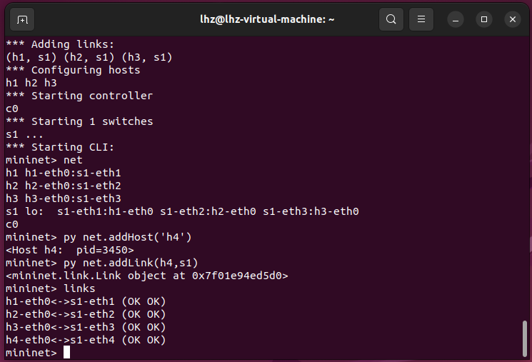Click the 's1 lo:' interface listing line

tap(181, 211)
